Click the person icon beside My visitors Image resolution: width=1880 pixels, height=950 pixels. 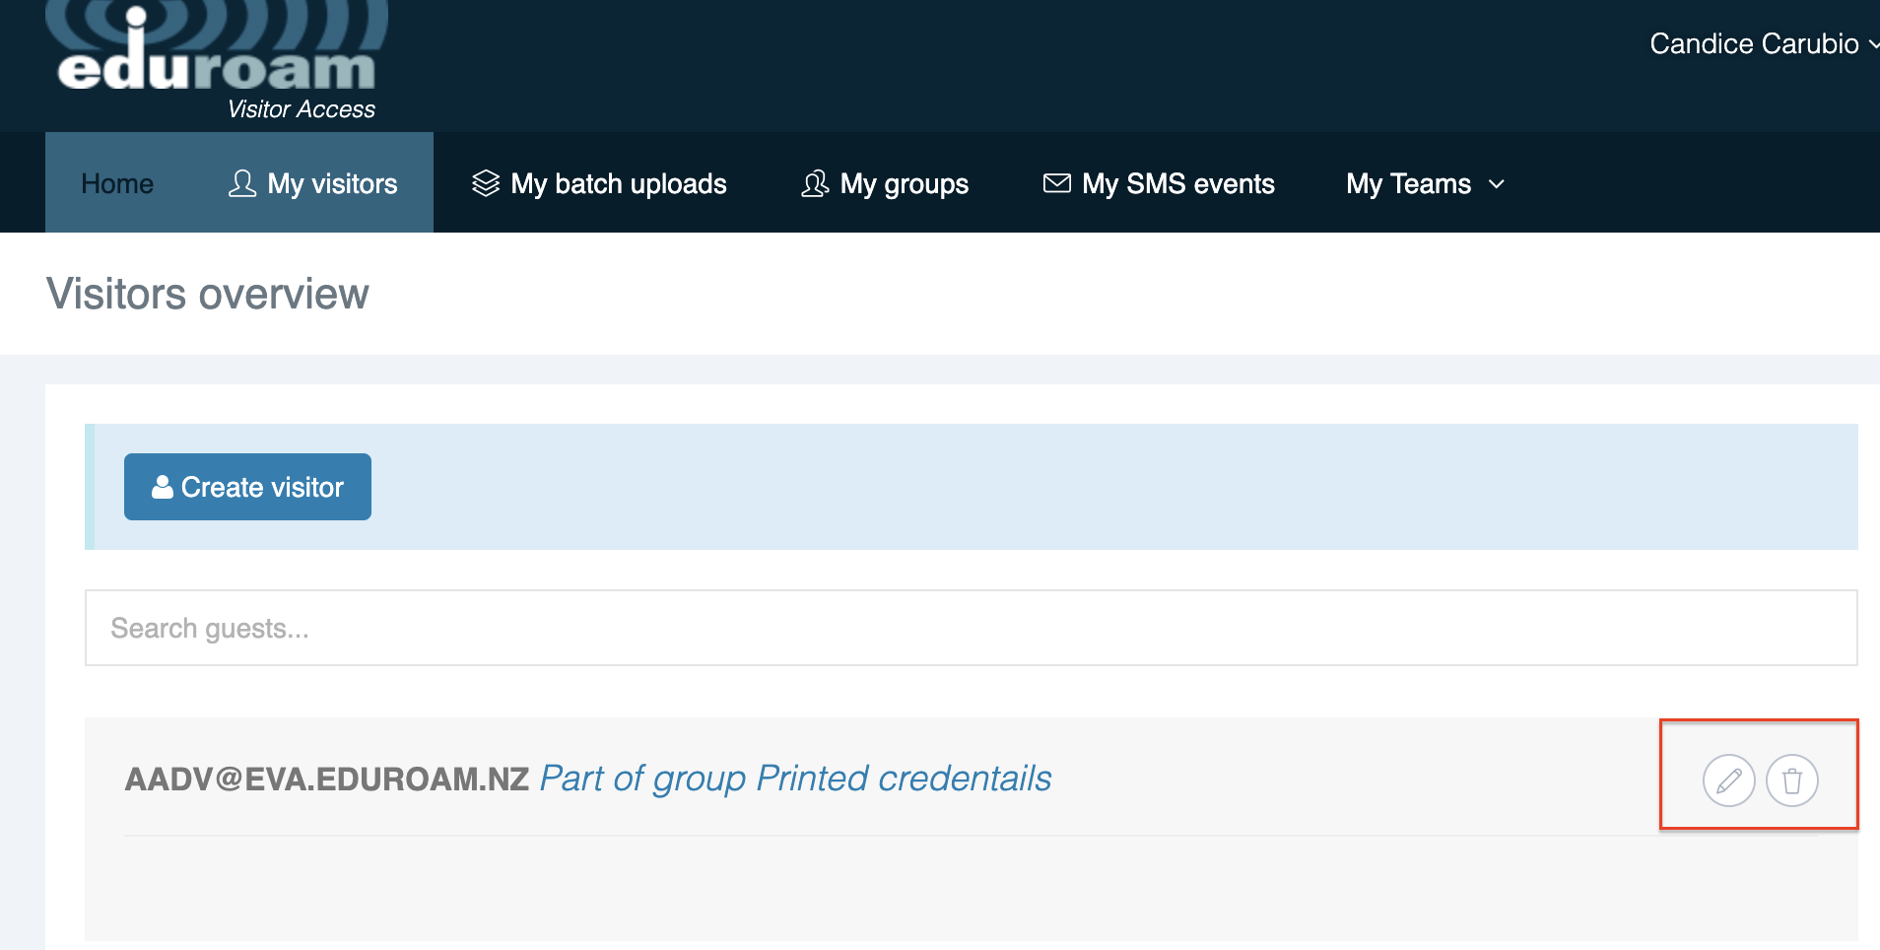pos(241,183)
